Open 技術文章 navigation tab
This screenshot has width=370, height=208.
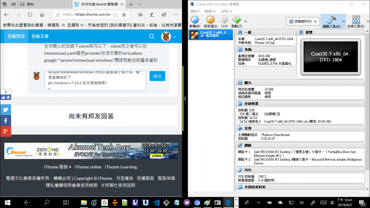tap(40, 36)
